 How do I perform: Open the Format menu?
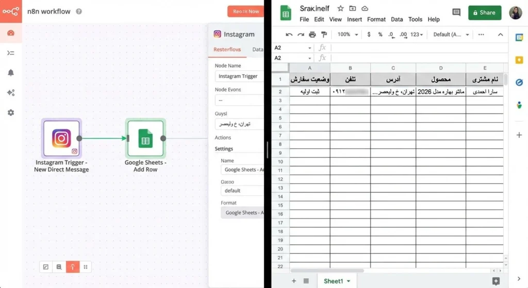pos(376,20)
